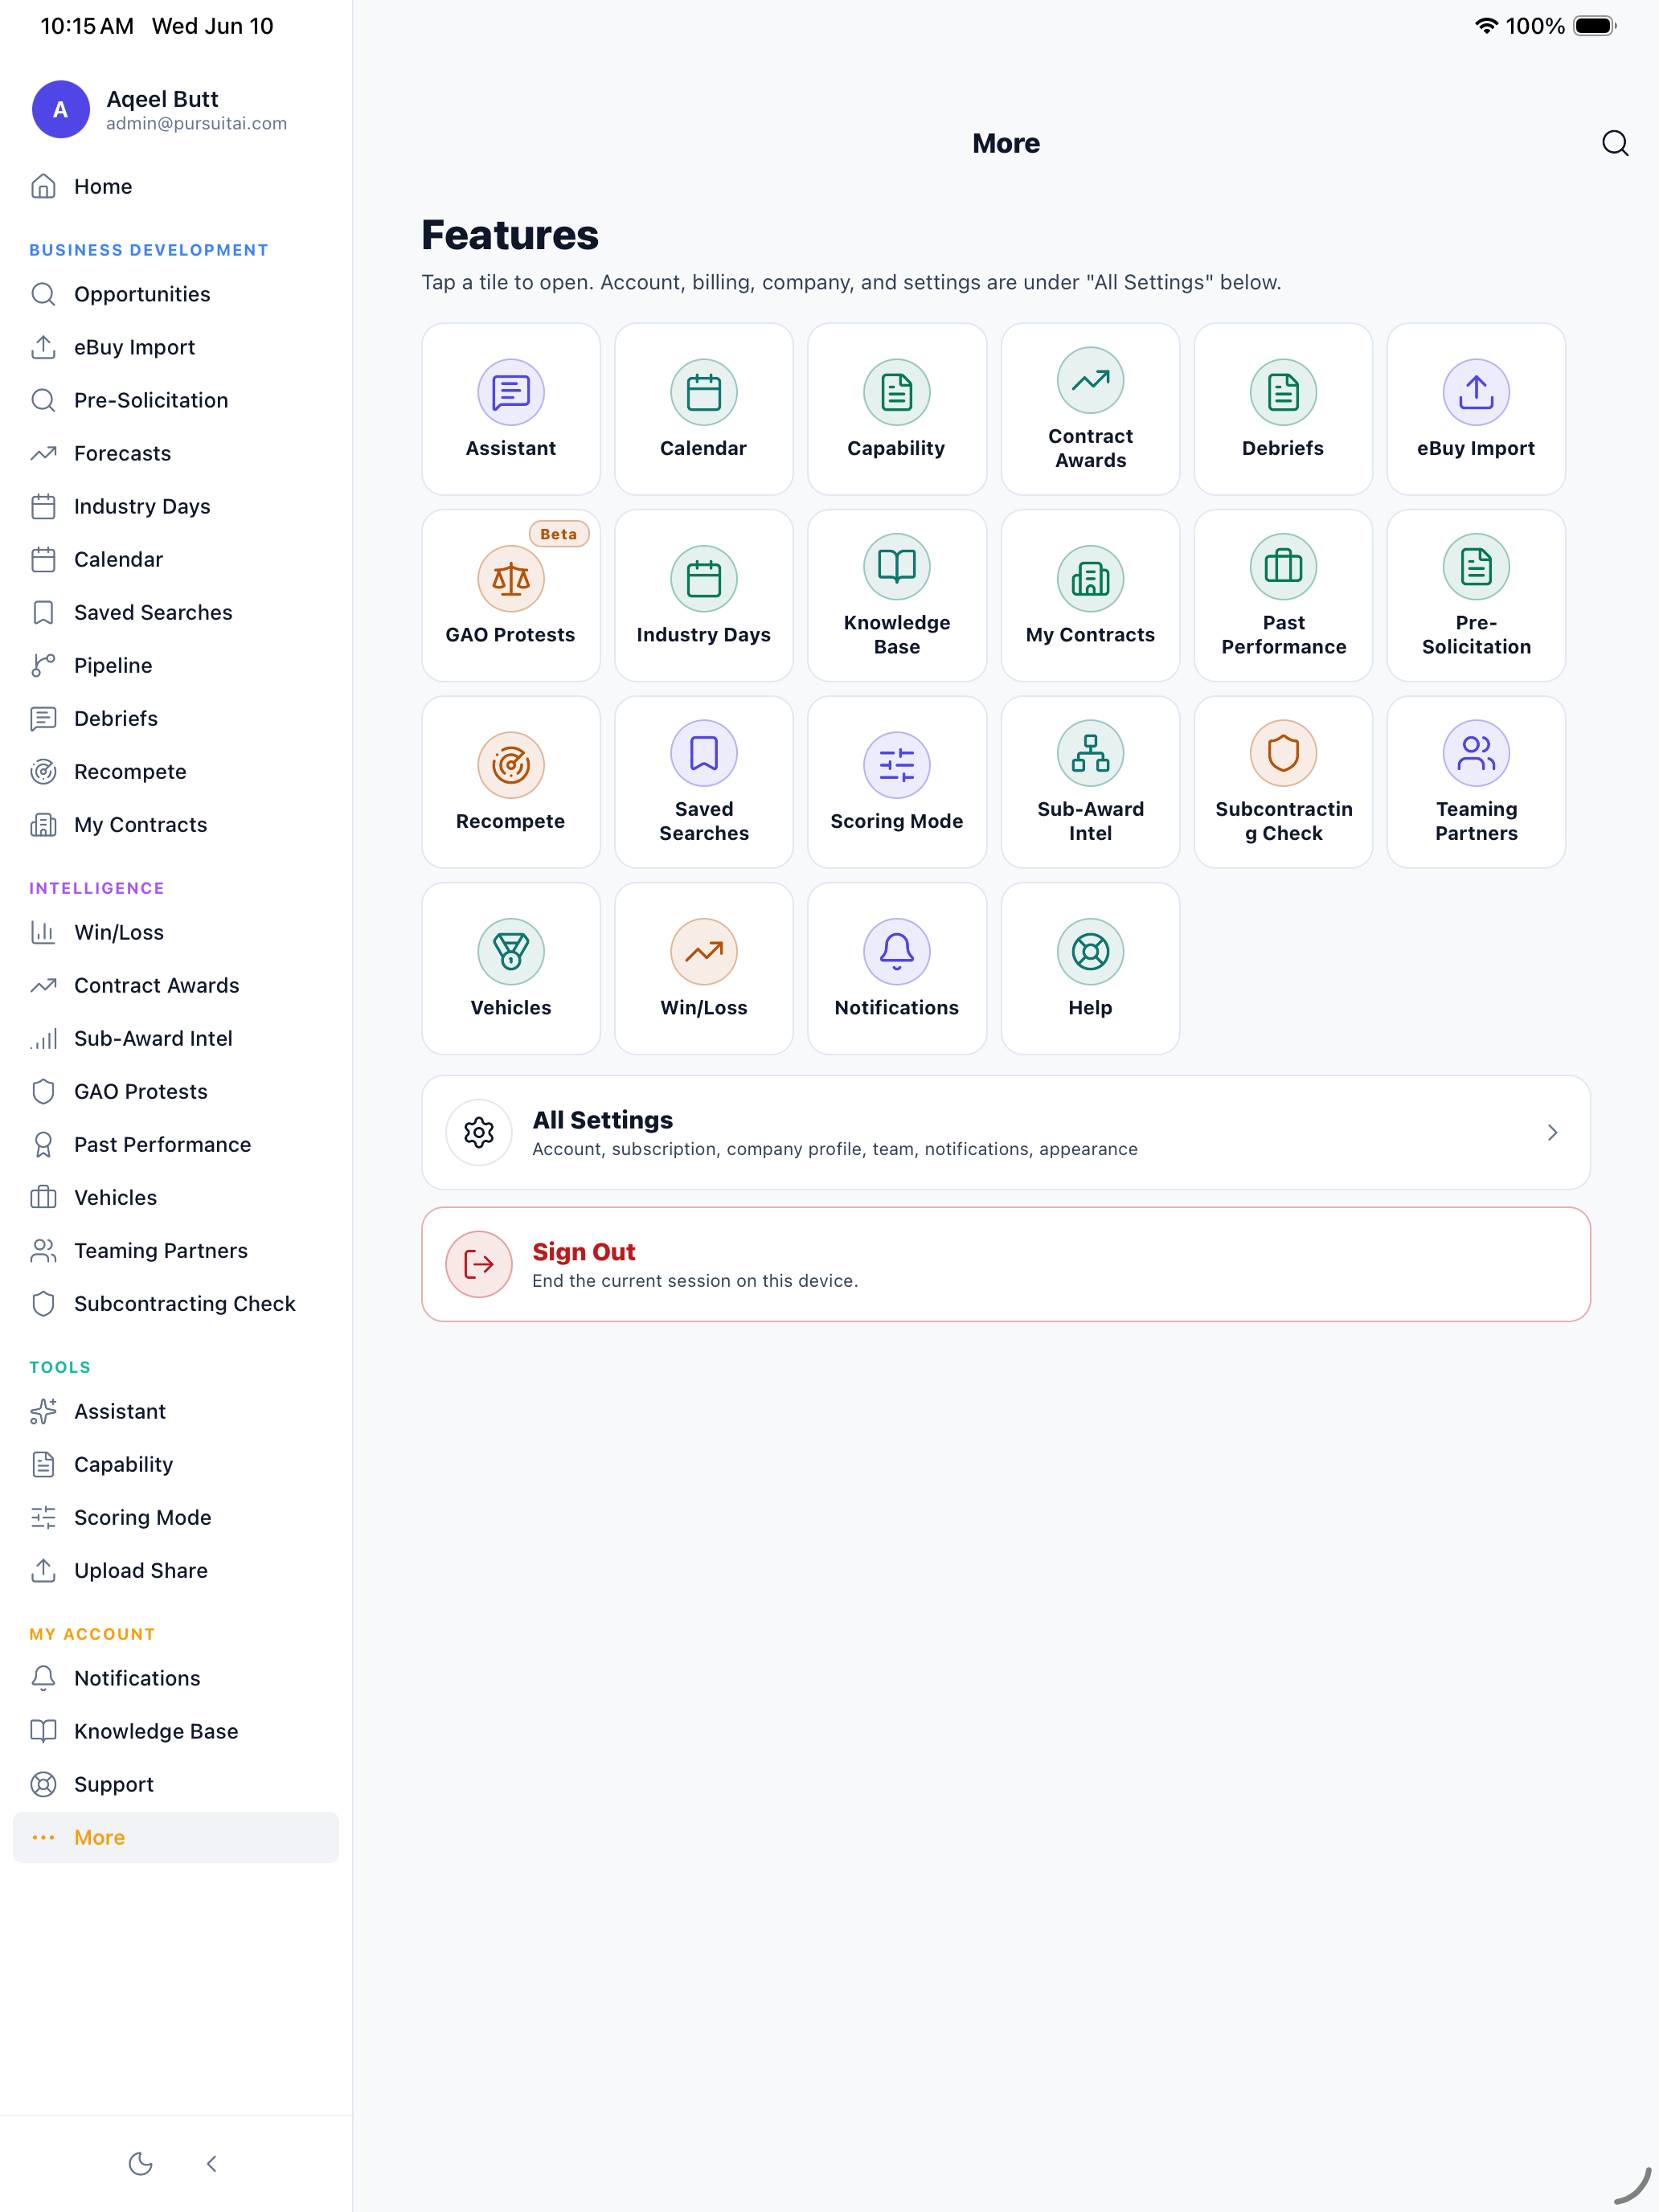The image size is (1659, 2212).
Task: Select Upload Share in the sidebar
Action: [x=175, y=1570]
